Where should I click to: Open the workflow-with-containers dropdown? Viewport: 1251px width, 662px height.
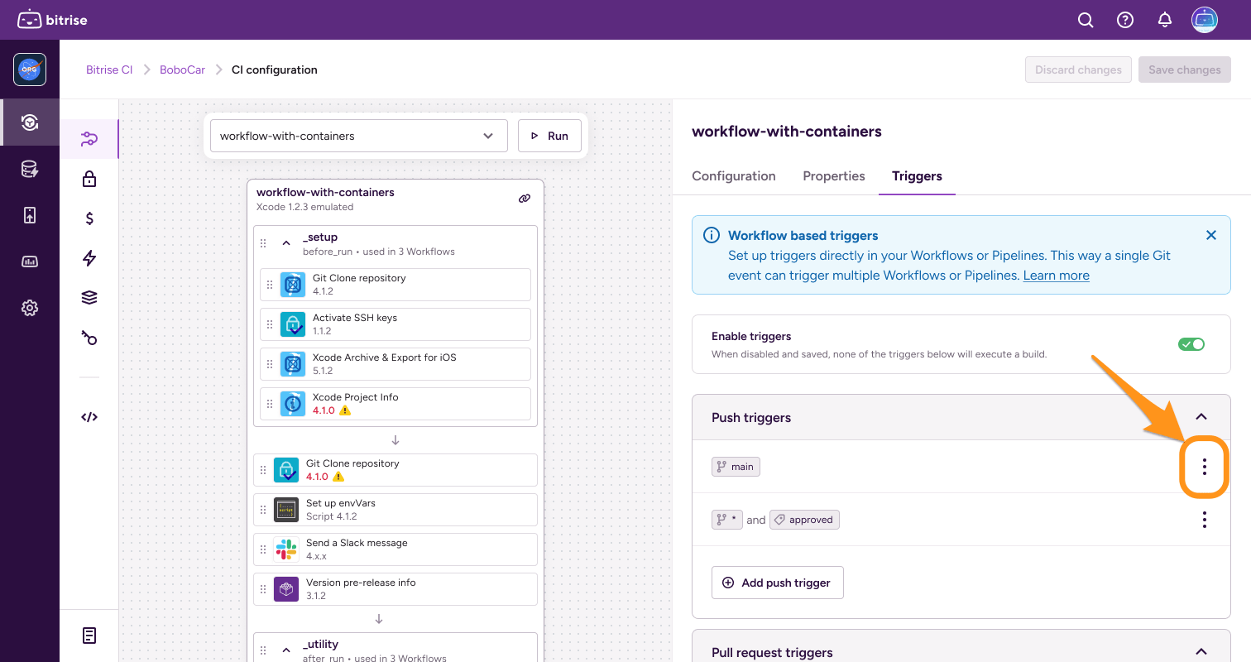[x=359, y=136]
